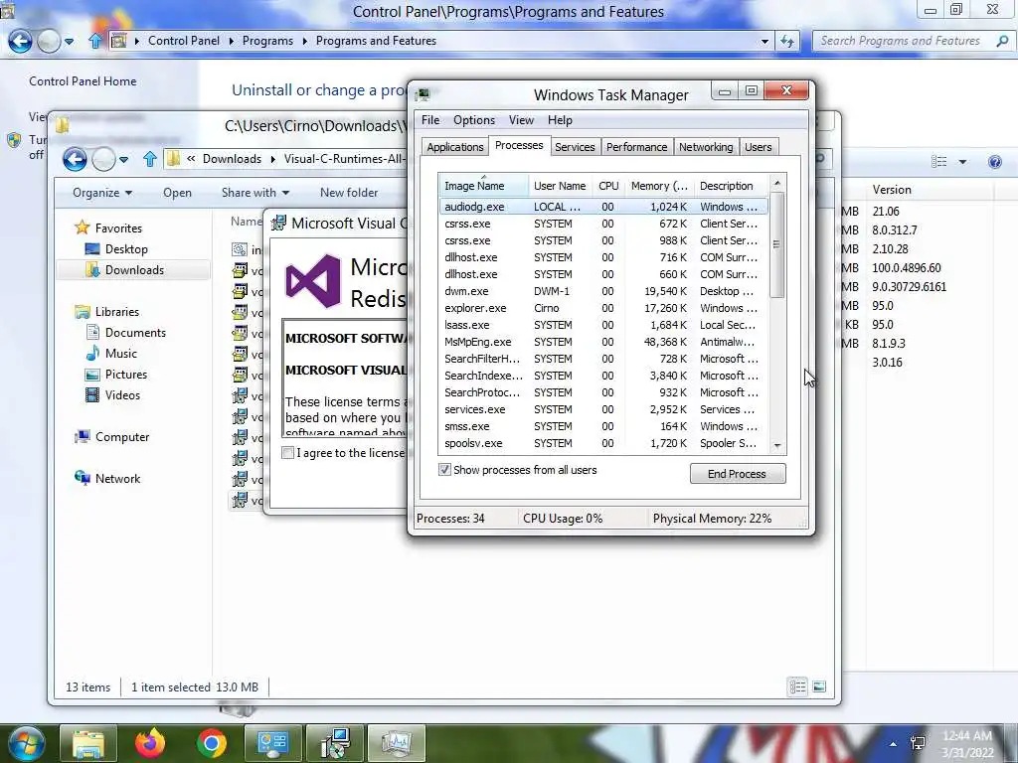Switch to Performance tab
The height and width of the screenshot is (763, 1018).
click(x=637, y=147)
